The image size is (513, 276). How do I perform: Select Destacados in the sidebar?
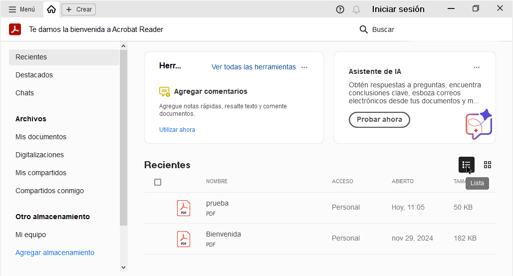(x=34, y=75)
